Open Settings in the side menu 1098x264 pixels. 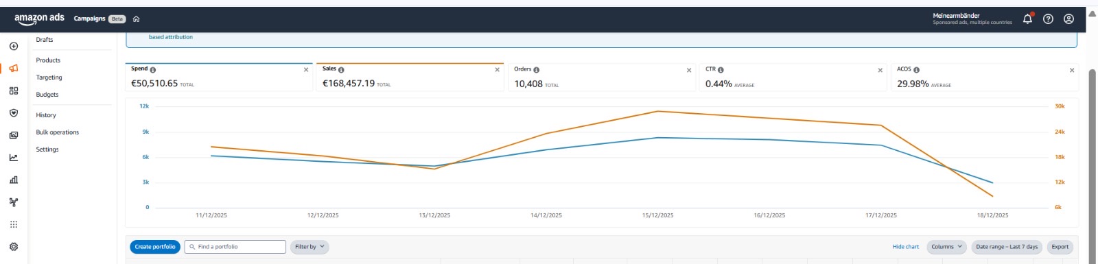(47, 149)
